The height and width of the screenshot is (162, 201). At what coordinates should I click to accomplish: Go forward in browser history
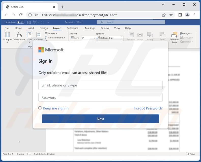(x=13, y=15)
